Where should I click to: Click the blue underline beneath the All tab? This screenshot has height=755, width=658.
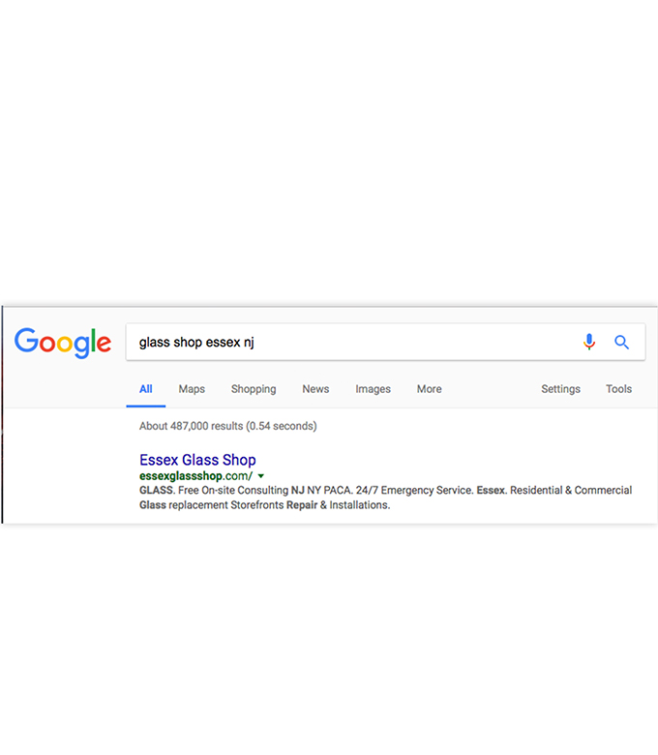pyautogui.click(x=146, y=406)
